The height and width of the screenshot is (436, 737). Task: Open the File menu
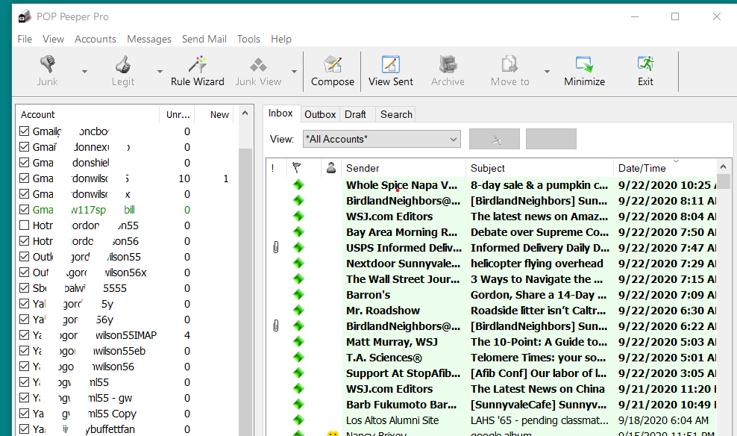(25, 39)
